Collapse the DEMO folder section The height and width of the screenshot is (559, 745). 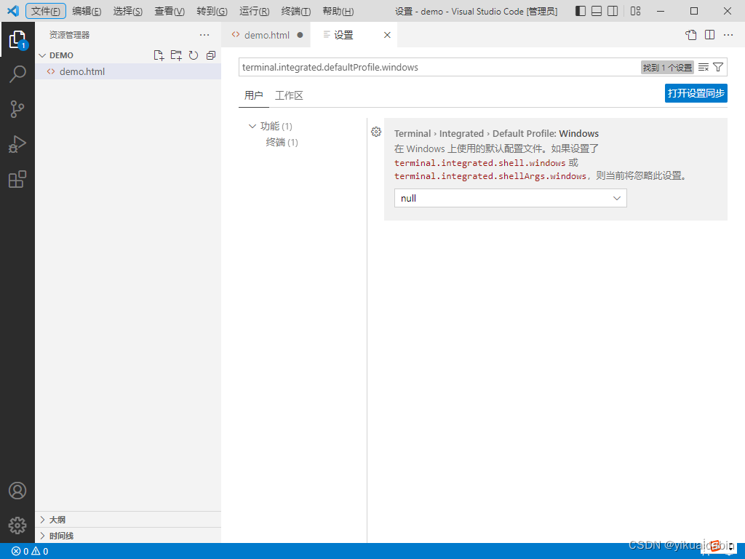coord(42,55)
